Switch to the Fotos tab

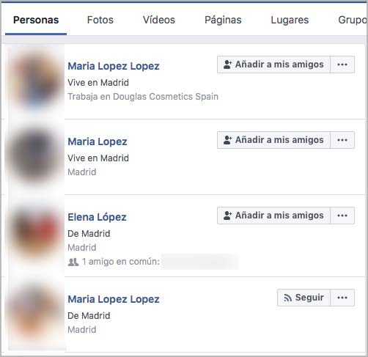point(100,20)
